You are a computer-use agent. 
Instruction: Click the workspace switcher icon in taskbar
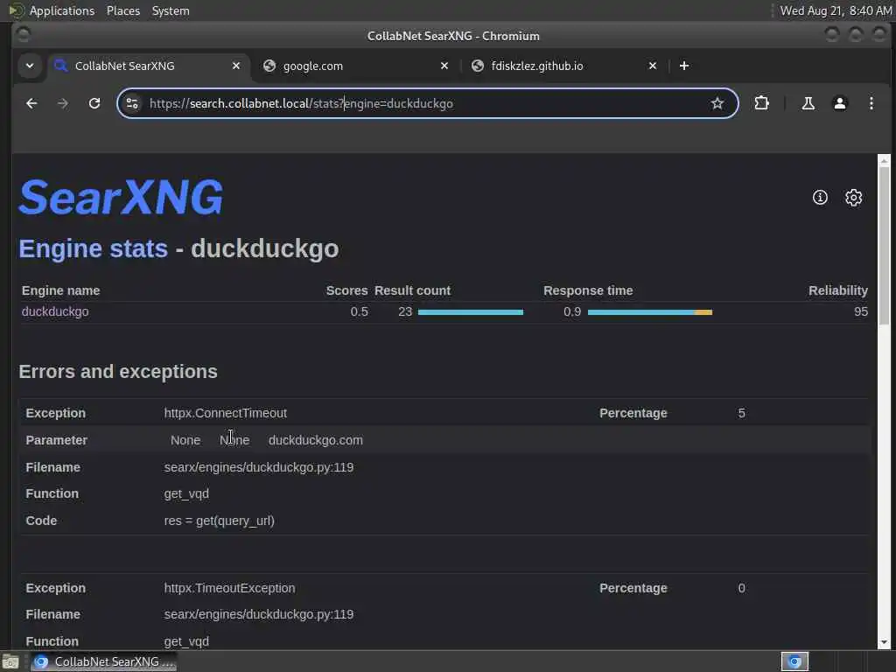pyautogui.click(x=794, y=661)
